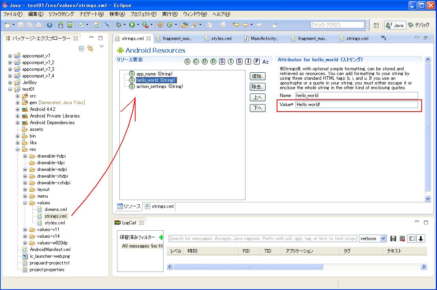Click the green add filter plus icon

[161, 237]
